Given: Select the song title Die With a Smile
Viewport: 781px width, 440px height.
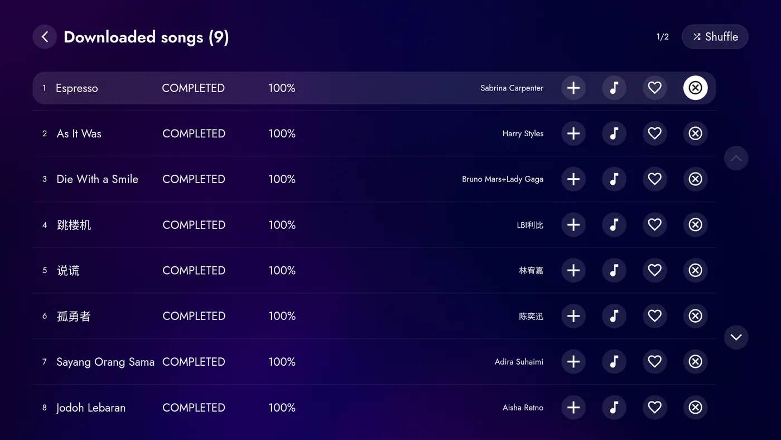Looking at the screenshot, I should click(x=97, y=179).
